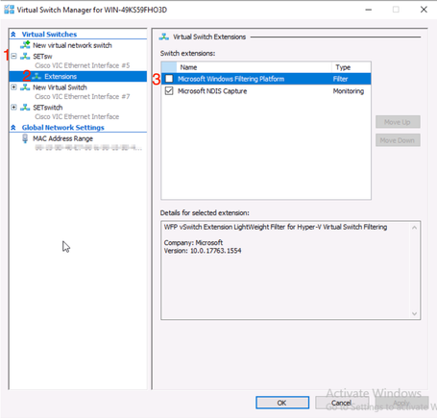The height and width of the screenshot is (418, 437).
Task: Click the details box scroll down arrow
Action: click(414, 313)
